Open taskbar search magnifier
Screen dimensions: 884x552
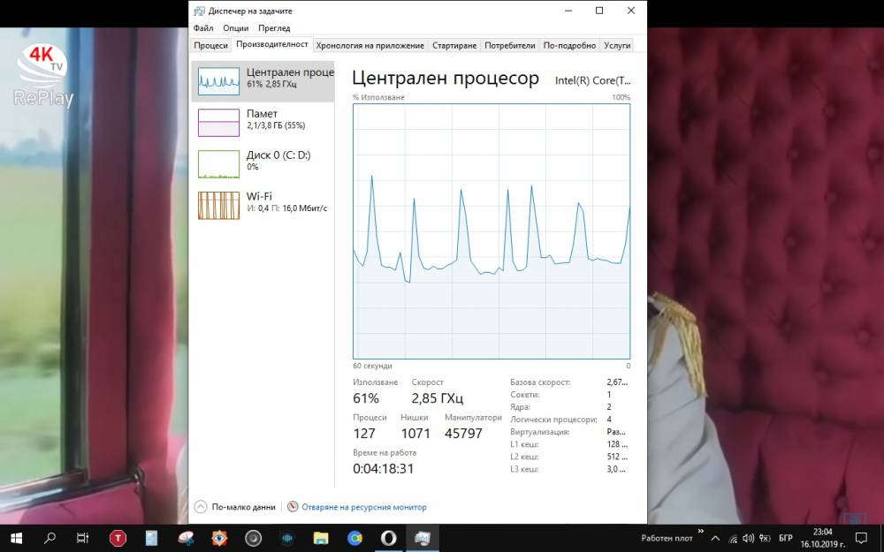(50, 539)
